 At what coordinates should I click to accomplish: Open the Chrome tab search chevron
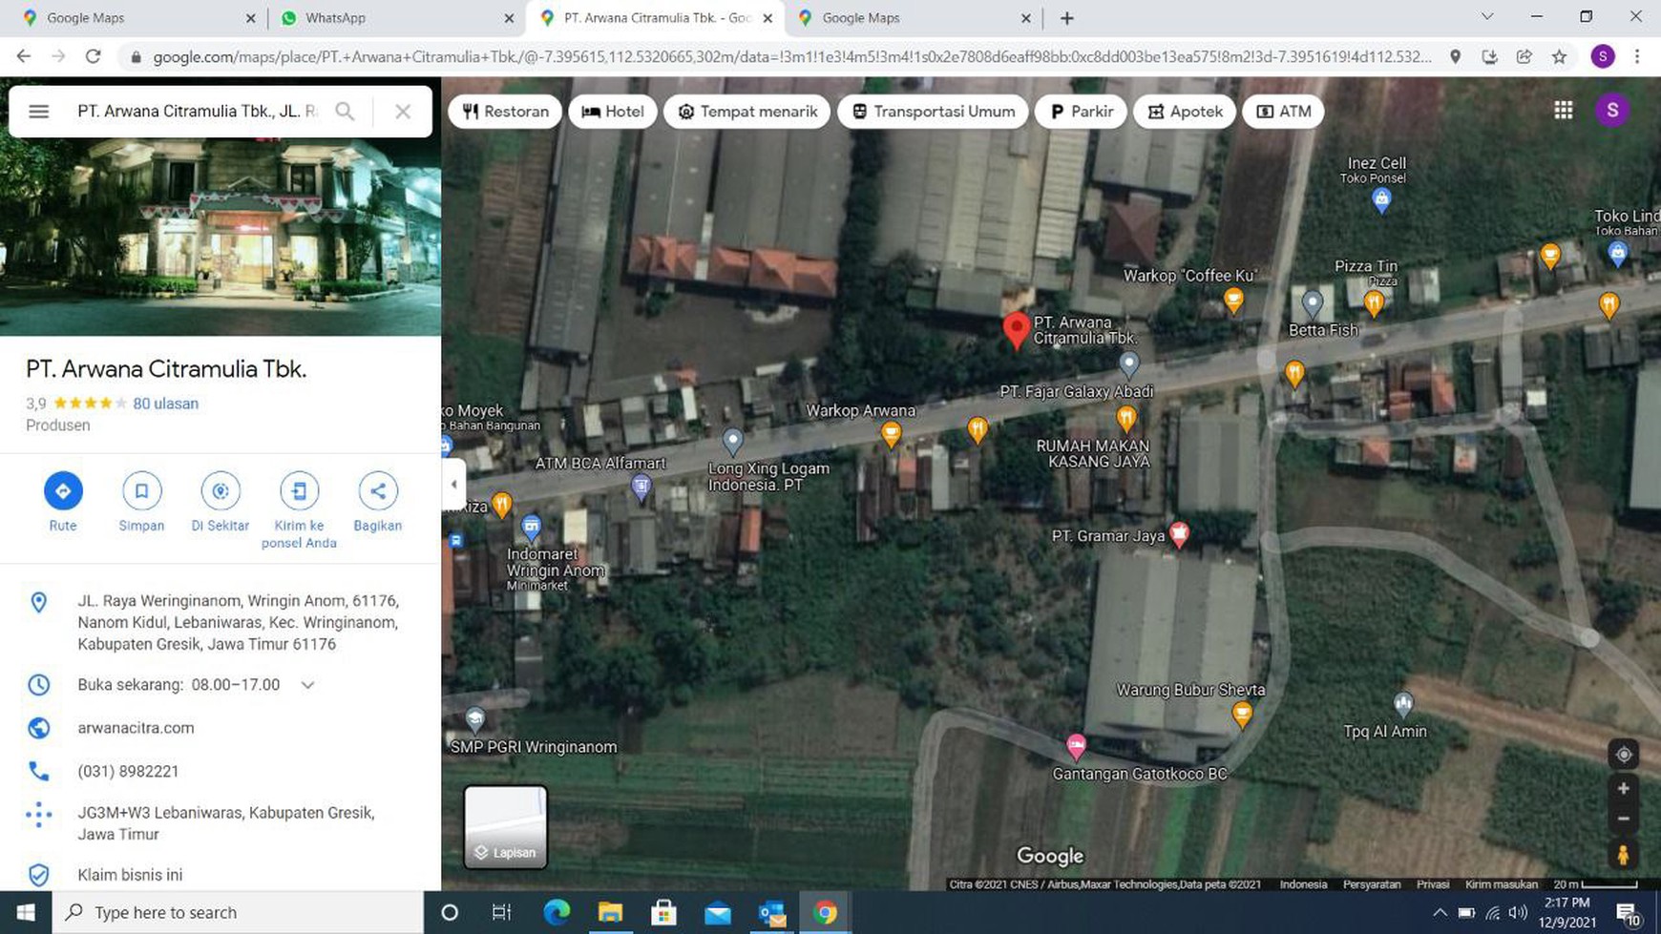point(1486,17)
